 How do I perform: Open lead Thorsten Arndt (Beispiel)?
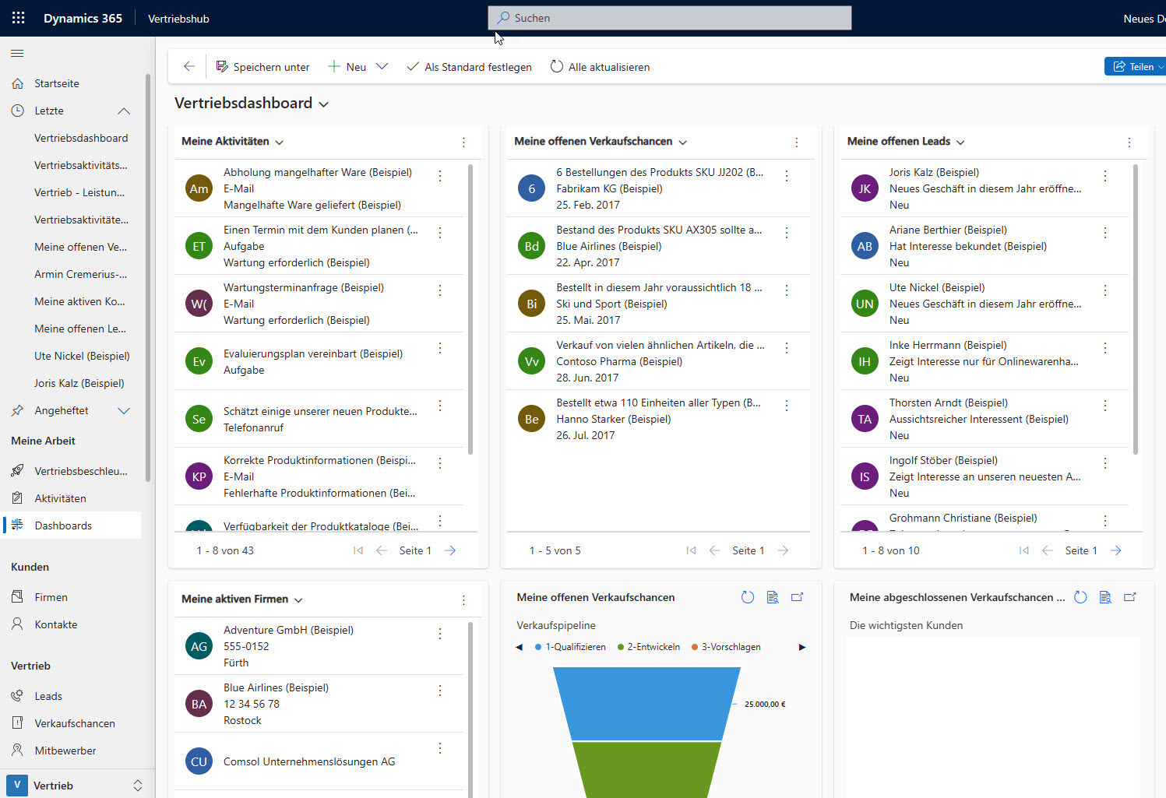[949, 403]
